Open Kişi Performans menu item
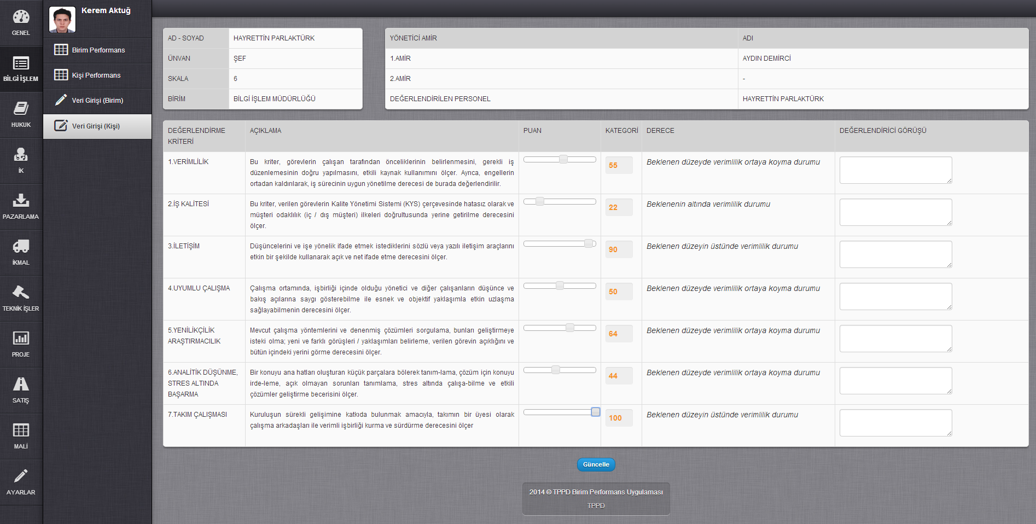Image resolution: width=1036 pixels, height=524 pixels. tap(97, 75)
